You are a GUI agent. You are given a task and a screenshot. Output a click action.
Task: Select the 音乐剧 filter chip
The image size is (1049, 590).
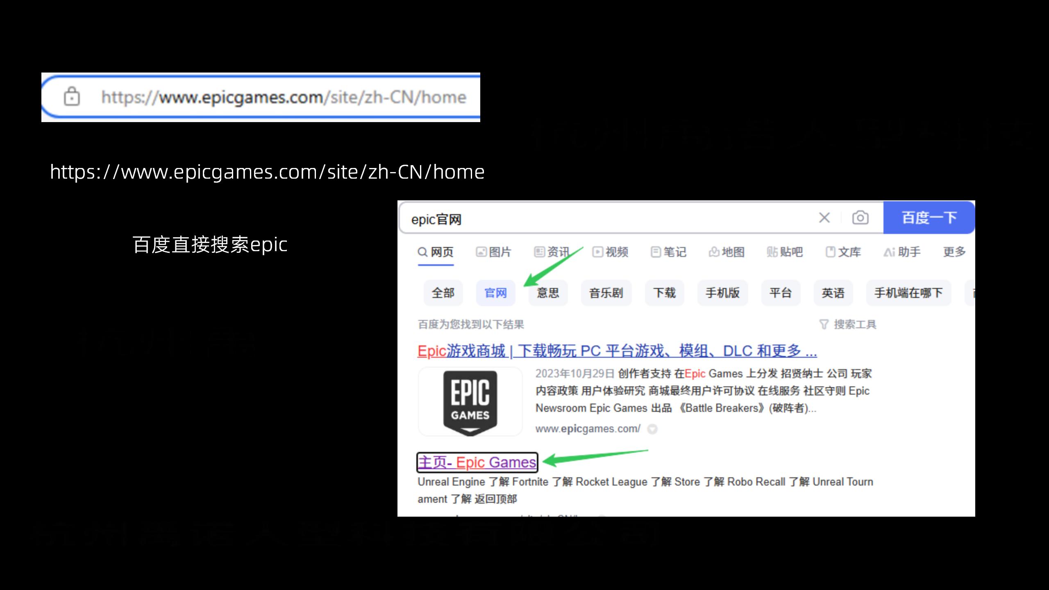(606, 293)
